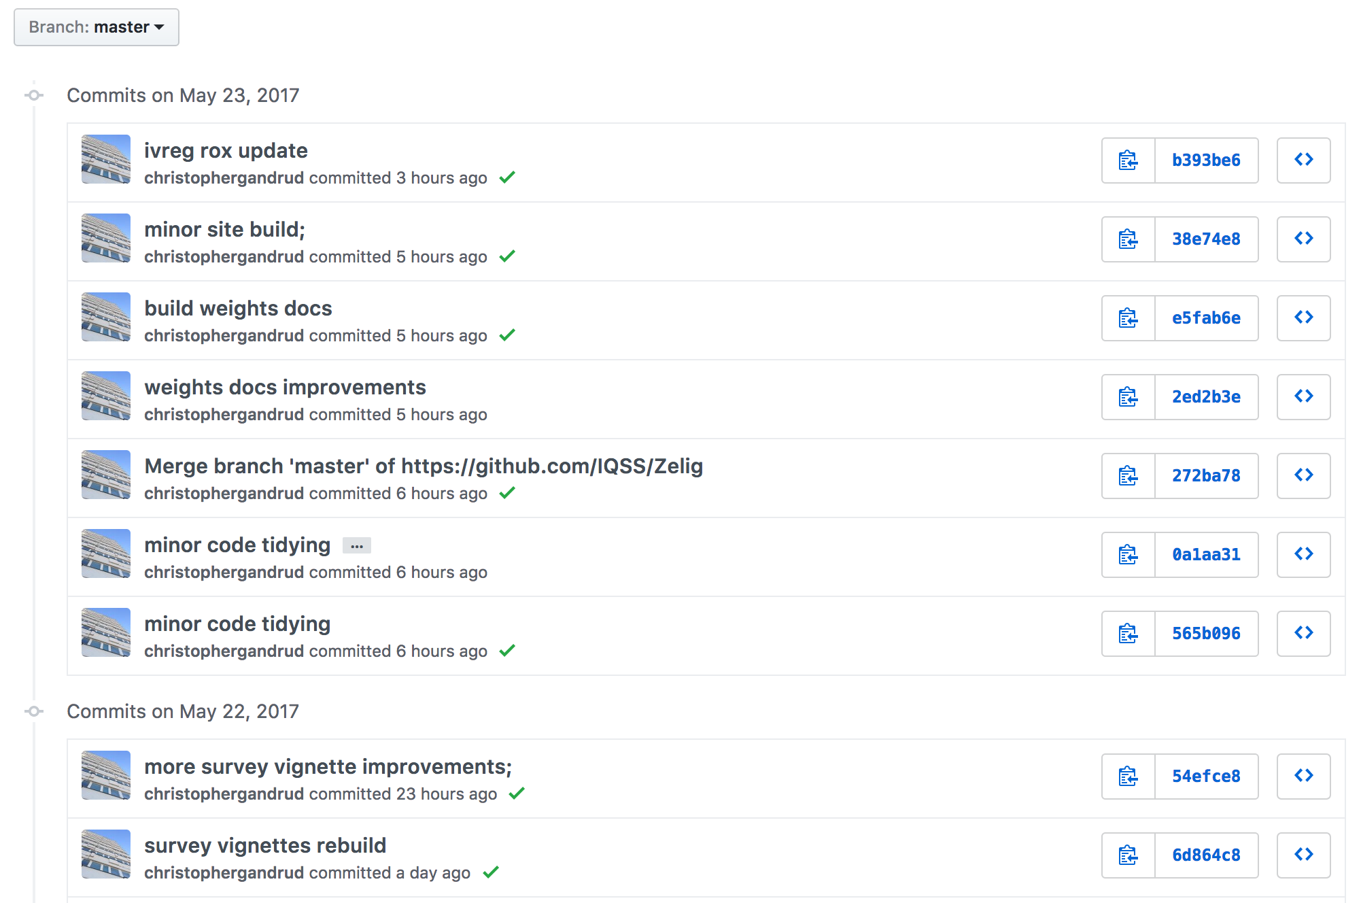
Task: Browse repository code at commit 565b096
Action: [x=1303, y=634]
